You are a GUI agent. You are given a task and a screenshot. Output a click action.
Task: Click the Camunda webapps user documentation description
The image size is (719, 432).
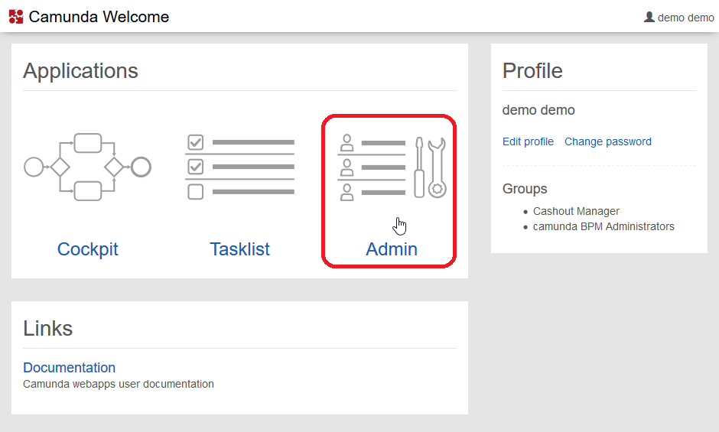[119, 384]
